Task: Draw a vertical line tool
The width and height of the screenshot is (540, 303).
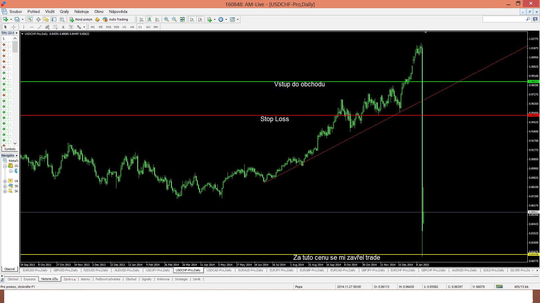Action: (x=24, y=27)
